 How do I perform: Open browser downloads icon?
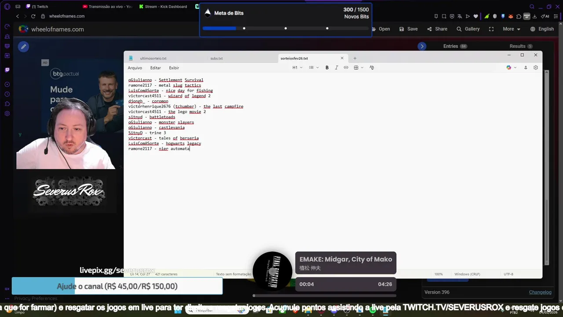pos(534,16)
